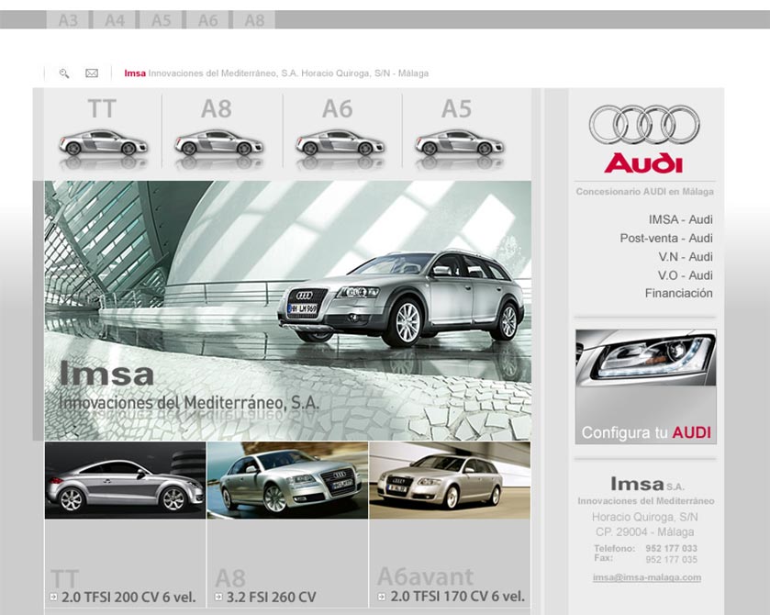Image resolution: width=770 pixels, height=615 pixels.
Task: Click the A6avant card title
Action: point(425,576)
